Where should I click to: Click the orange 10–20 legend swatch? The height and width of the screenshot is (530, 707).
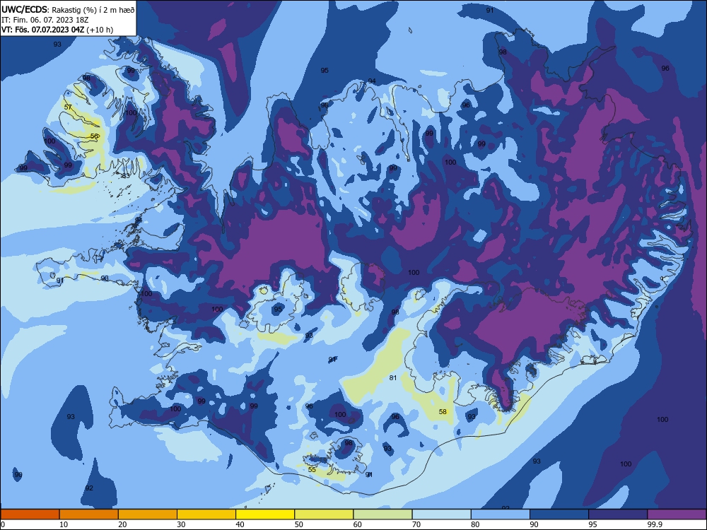tap(89, 514)
